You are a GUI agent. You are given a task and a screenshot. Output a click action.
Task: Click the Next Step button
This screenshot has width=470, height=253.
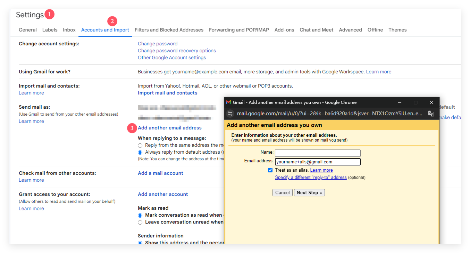tap(309, 193)
